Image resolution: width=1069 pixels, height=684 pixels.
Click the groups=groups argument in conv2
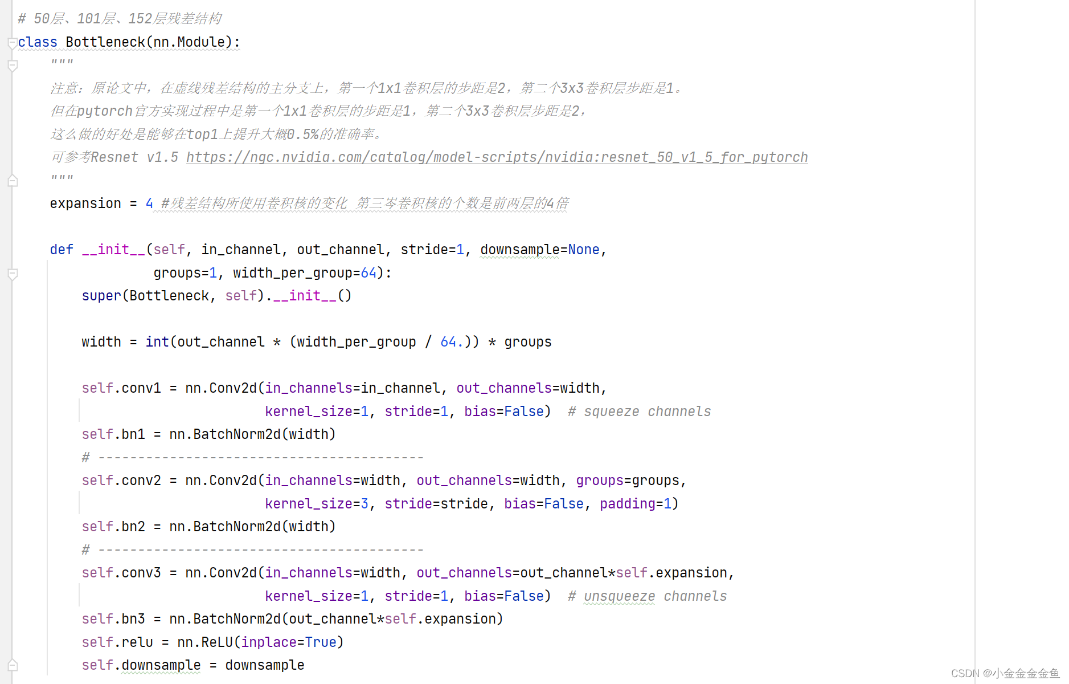point(628,481)
